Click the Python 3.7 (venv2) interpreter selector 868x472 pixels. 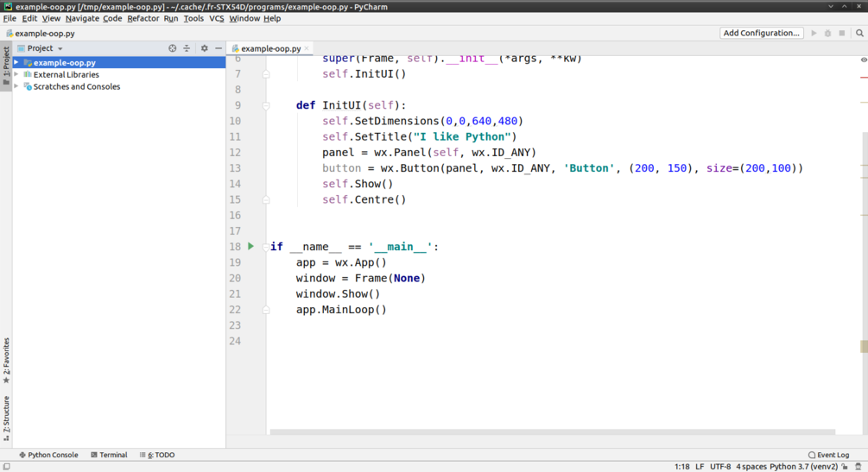(803, 467)
